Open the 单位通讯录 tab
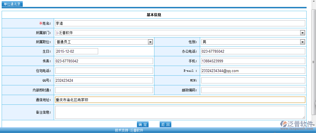The image size is (316, 133). coord(12,4)
